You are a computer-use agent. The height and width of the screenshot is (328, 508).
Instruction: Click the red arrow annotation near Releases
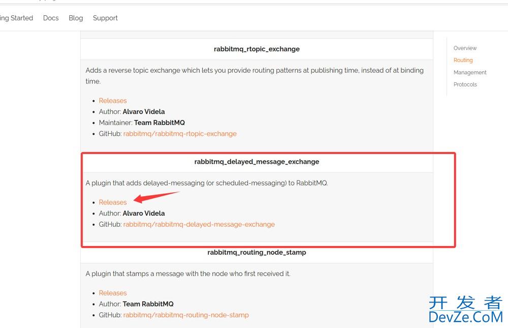(156, 197)
